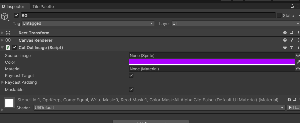300x123 pixels.
Task: Open presets for Cut Out Image script
Action: tap(292, 47)
